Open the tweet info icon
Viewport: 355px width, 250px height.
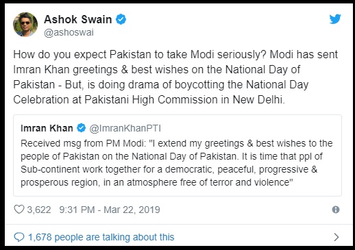coord(336,210)
